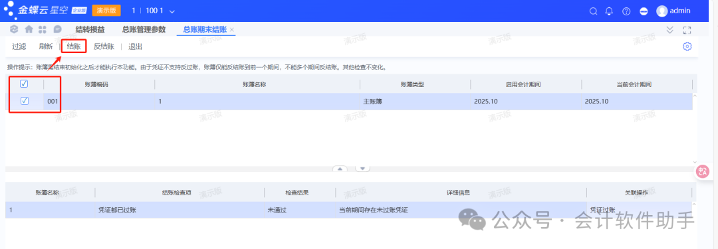Toggle the select-all header checkbox
718x249 pixels.
25,84
